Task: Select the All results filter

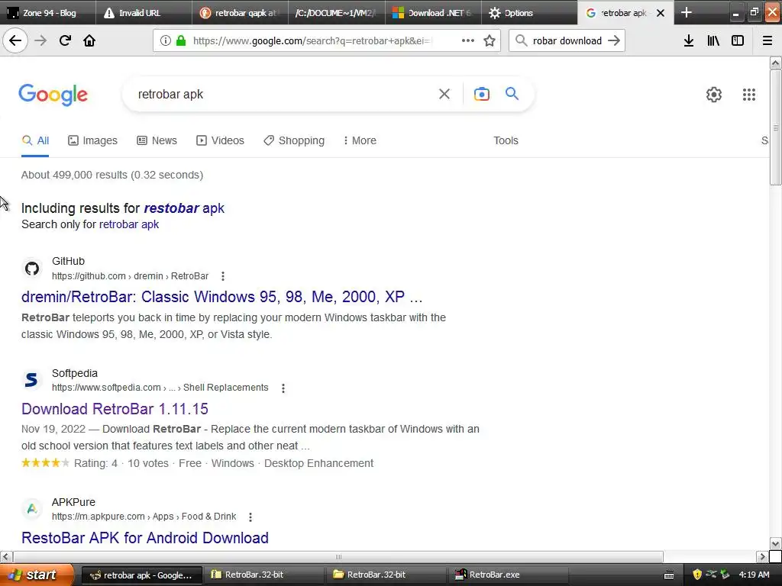Action: [35, 140]
